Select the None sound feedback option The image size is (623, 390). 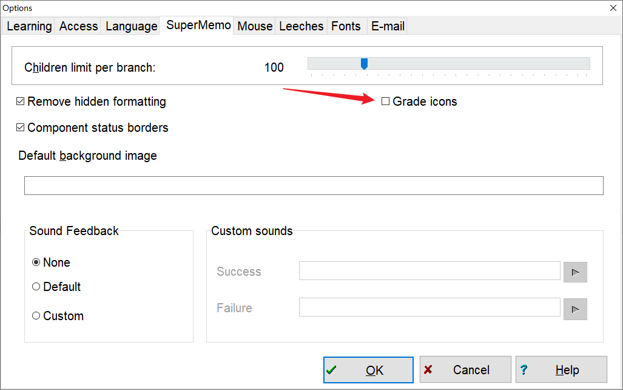click(x=36, y=262)
